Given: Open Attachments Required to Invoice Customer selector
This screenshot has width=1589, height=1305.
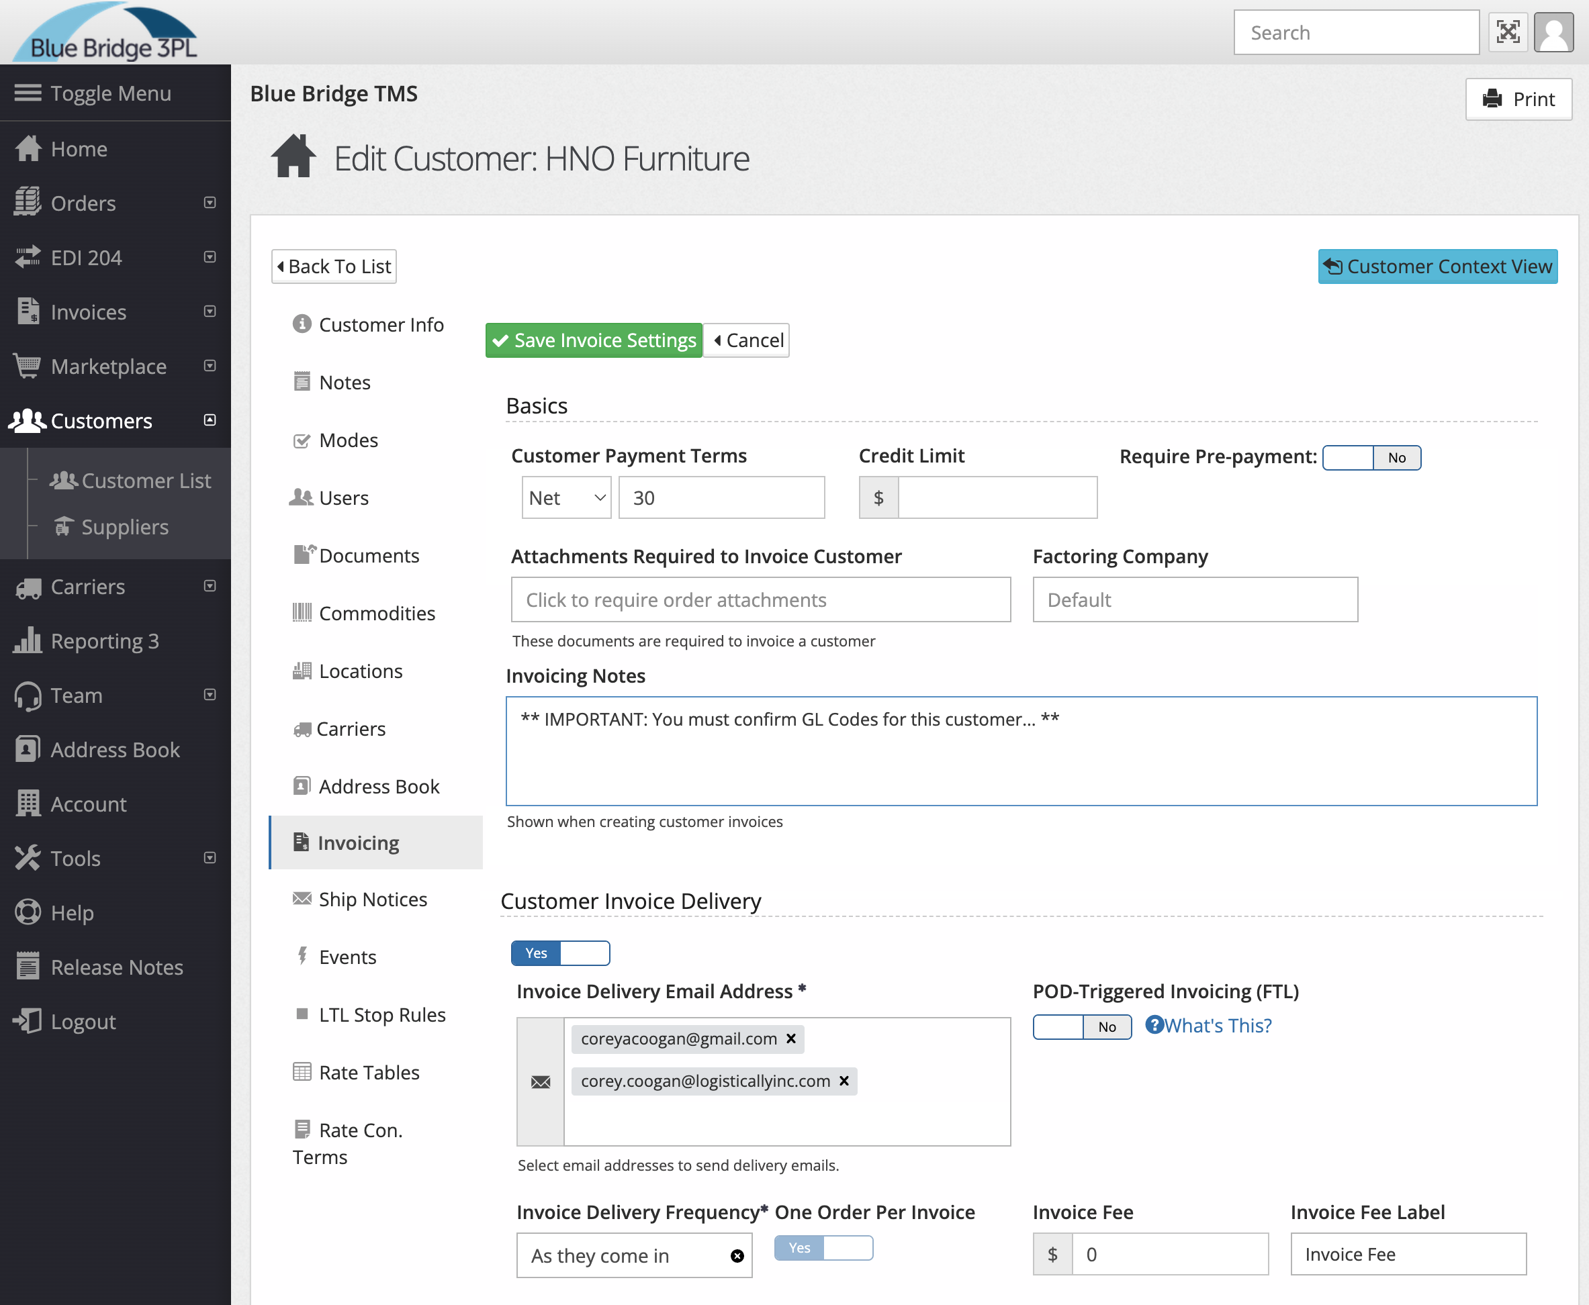Looking at the screenshot, I should pos(761,600).
